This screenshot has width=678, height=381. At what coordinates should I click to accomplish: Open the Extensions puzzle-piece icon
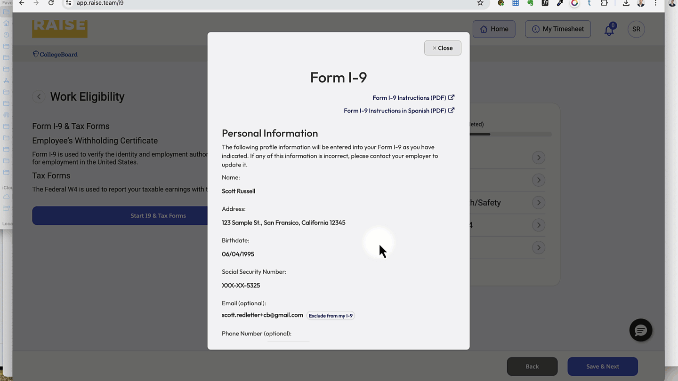pyautogui.click(x=605, y=3)
